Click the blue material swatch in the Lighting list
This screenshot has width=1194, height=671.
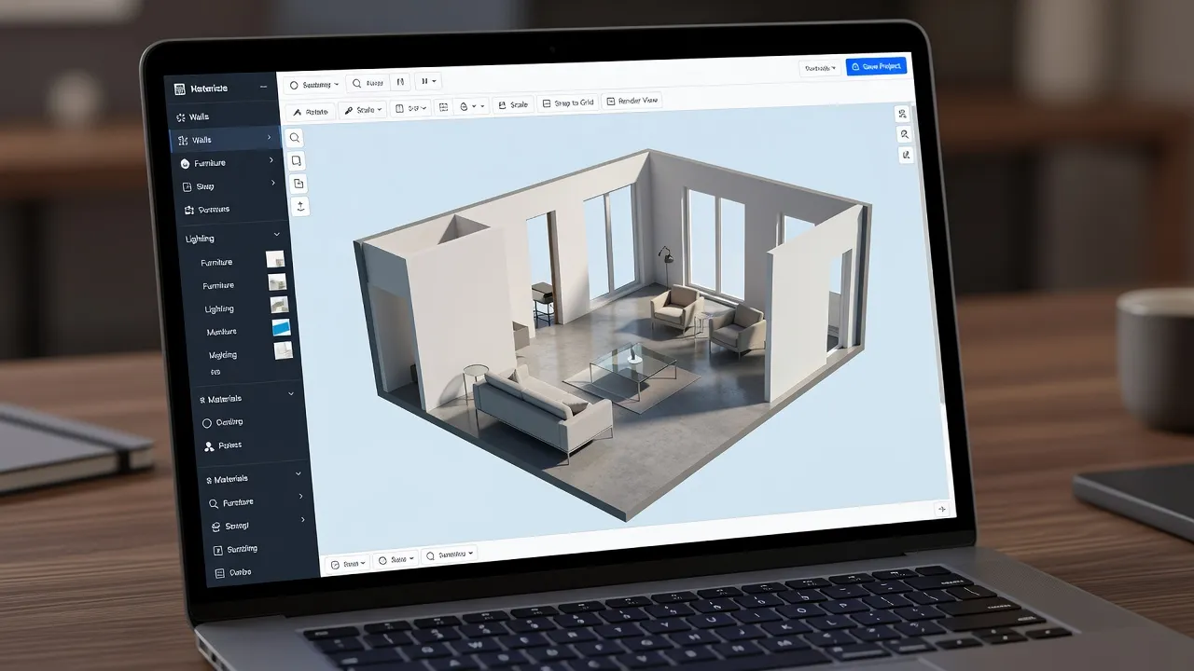pos(281,328)
